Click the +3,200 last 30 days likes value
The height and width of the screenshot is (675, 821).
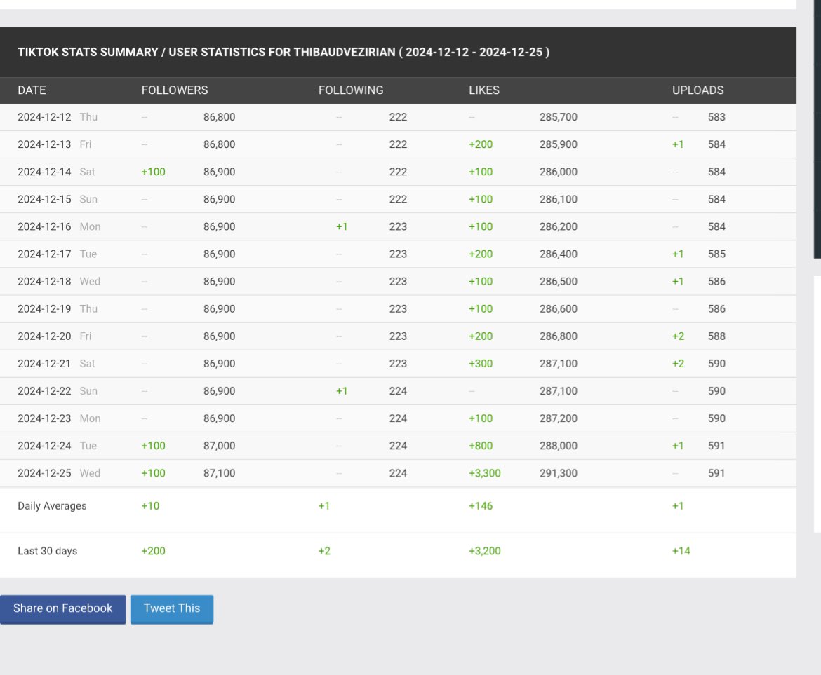pos(484,551)
